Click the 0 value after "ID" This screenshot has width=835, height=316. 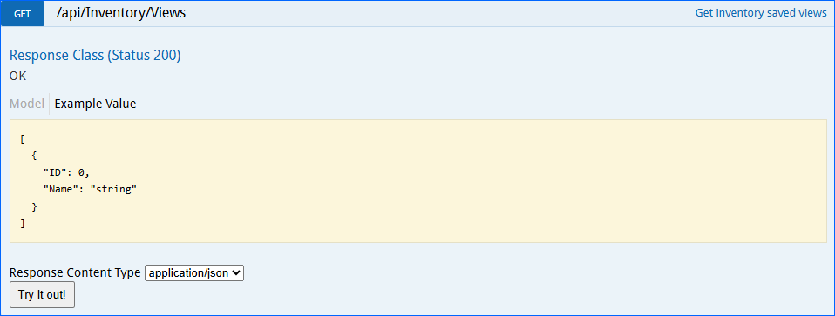81,172
